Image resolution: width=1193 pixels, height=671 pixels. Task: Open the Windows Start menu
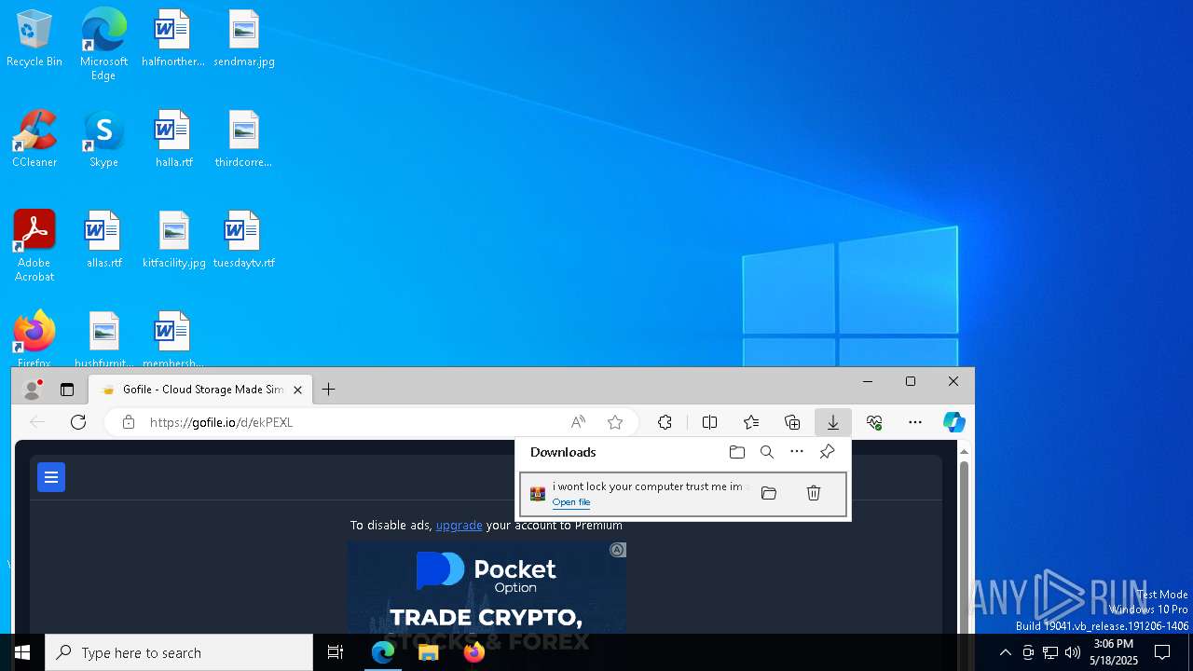[x=22, y=652]
